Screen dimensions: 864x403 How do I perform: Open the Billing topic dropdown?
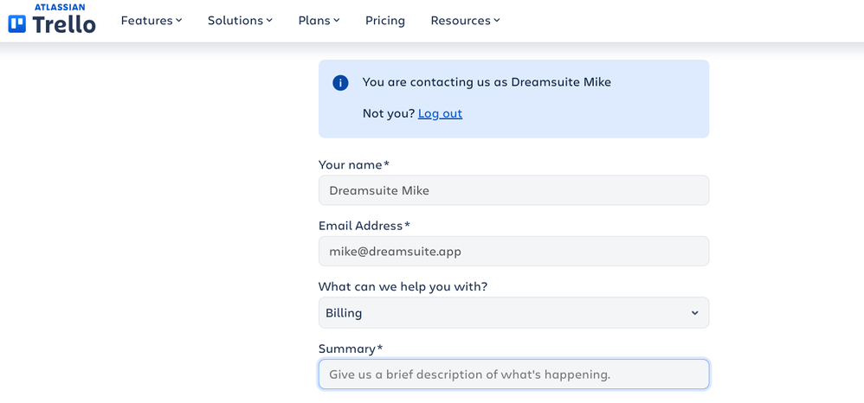point(502,313)
